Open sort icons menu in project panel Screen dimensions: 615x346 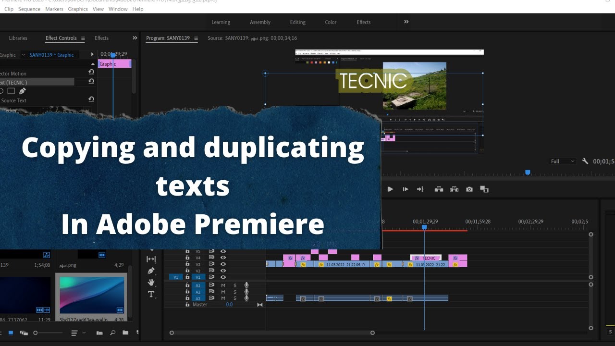click(74, 333)
